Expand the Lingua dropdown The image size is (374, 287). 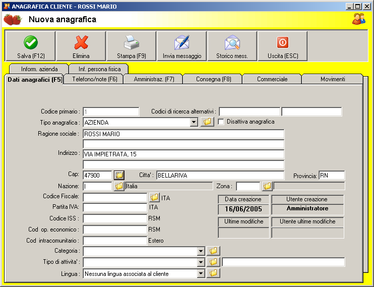(201, 273)
